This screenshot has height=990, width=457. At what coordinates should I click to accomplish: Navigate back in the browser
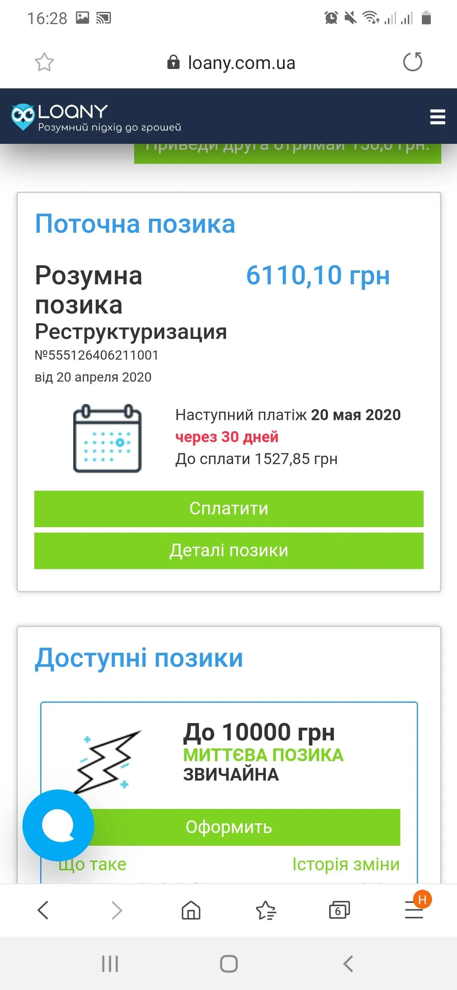43,910
